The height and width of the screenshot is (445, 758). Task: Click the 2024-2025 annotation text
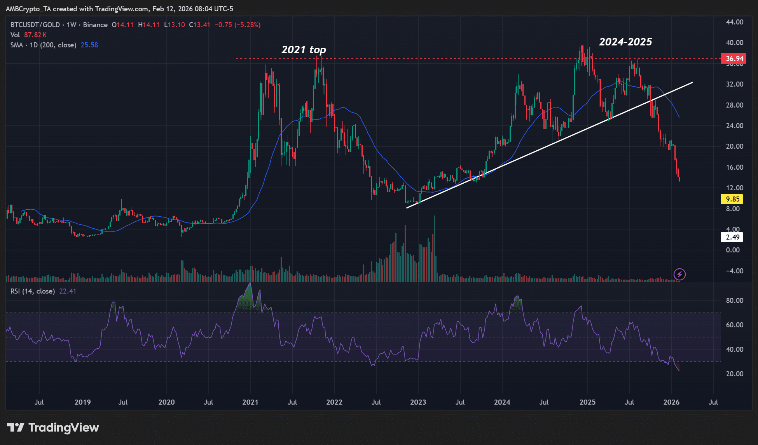coord(625,42)
